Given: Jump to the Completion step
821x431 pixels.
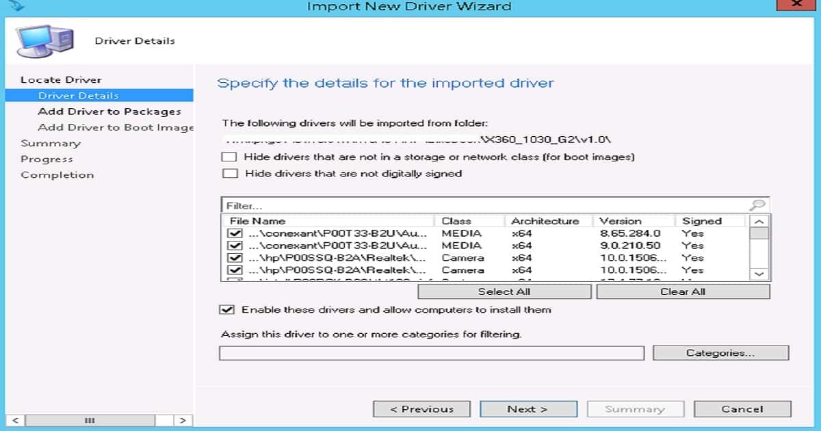Looking at the screenshot, I should click(57, 174).
